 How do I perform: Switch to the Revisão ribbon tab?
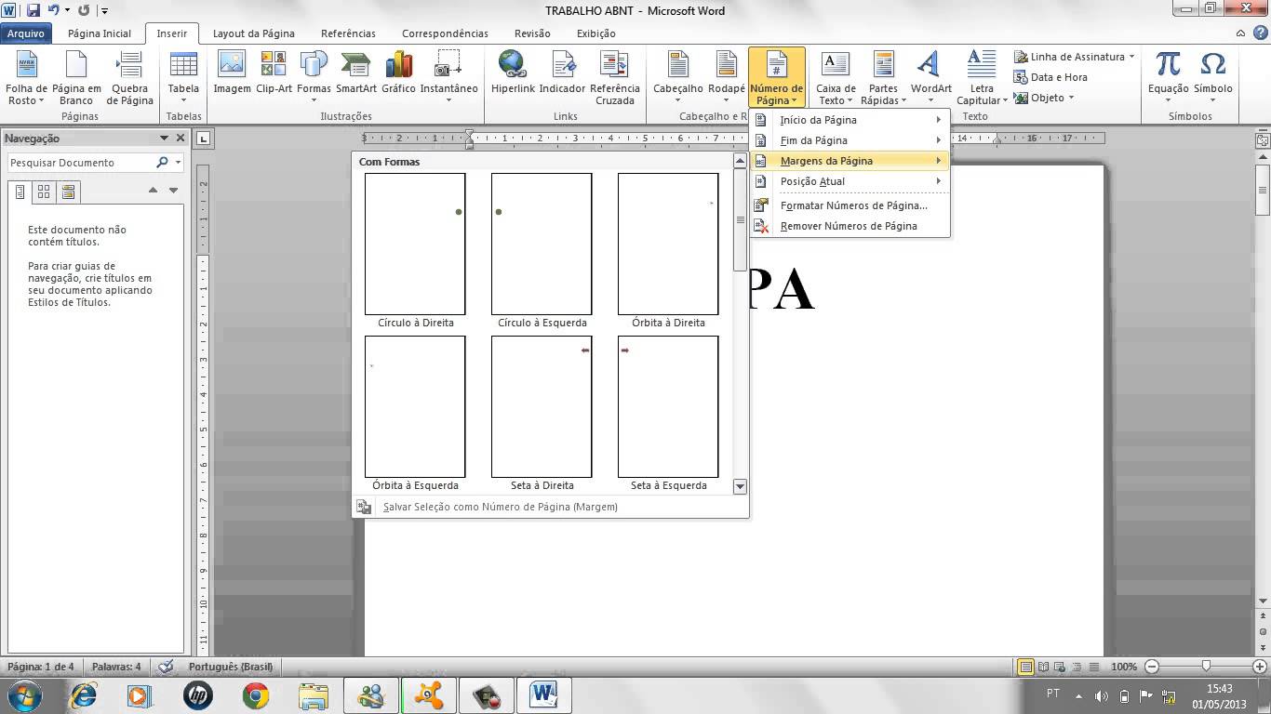point(532,33)
